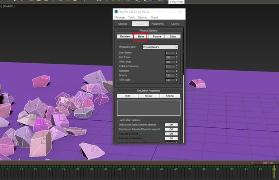Pause the physics simulation
The height and width of the screenshot is (180, 279).
tap(157, 36)
